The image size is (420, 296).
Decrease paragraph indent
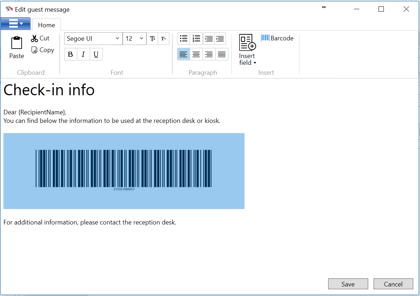coord(209,39)
